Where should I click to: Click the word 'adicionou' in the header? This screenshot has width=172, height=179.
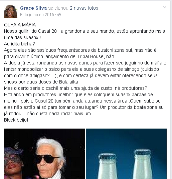point(58,8)
